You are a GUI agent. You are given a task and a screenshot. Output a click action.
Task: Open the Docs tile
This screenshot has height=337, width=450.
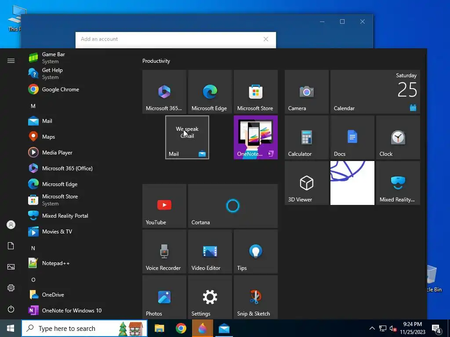tap(352, 137)
